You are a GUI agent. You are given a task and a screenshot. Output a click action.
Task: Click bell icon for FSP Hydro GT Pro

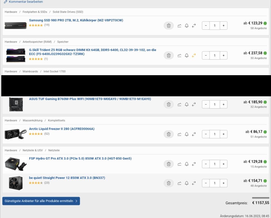187,164
